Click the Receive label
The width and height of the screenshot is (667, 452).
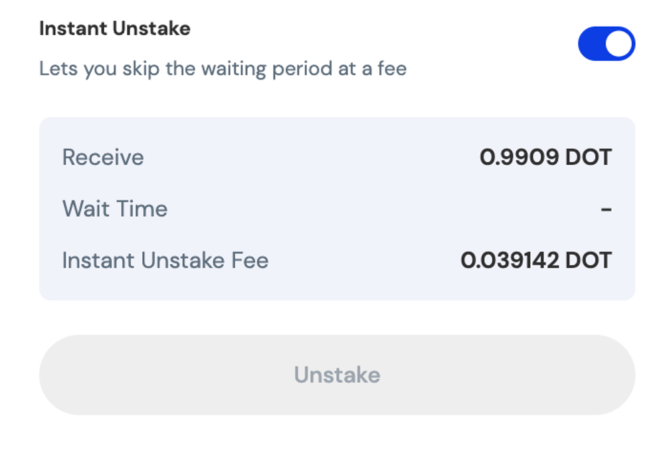pos(103,158)
